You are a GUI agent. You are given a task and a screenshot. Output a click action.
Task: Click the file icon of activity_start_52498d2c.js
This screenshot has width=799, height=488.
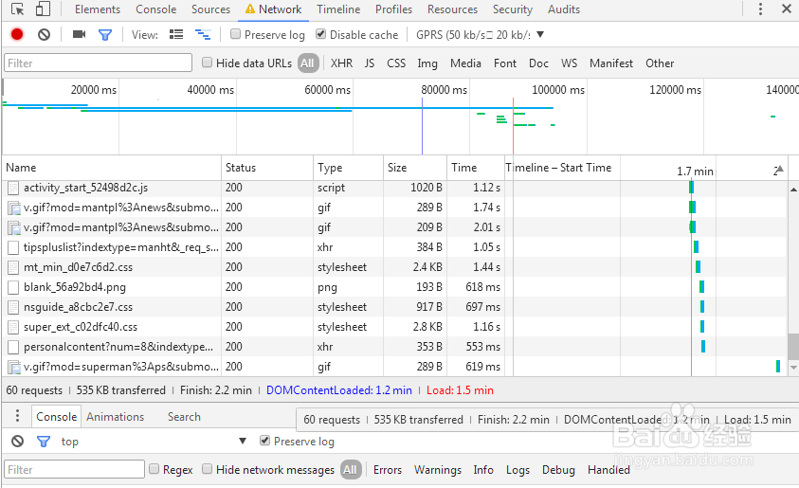coord(13,188)
